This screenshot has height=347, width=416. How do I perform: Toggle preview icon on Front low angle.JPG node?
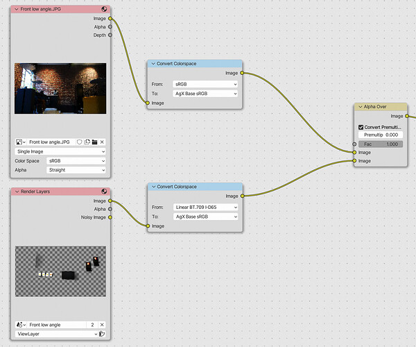tap(104, 9)
